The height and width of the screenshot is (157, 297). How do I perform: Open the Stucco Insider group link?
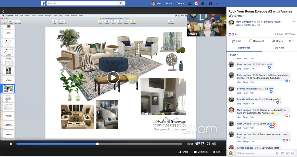click(272, 22)
